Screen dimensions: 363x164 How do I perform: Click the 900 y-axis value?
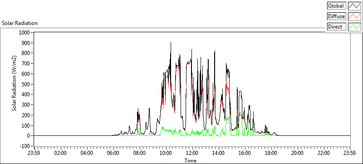click(x=26, y=43)
